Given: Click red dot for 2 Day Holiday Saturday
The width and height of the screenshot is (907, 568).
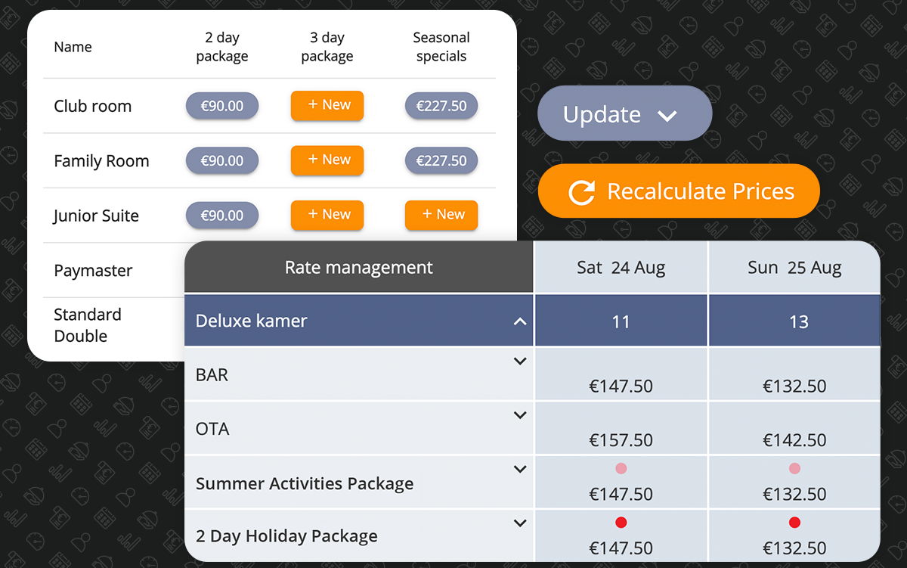Looking at the screenshot, I should [x=621, y=523].
